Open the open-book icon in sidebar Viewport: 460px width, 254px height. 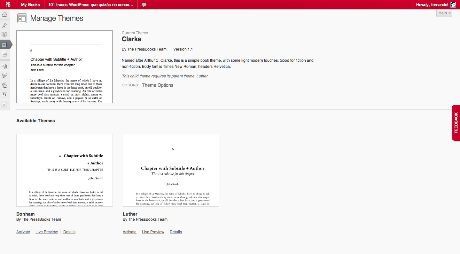pyautogui.click(x=4, y=35)
